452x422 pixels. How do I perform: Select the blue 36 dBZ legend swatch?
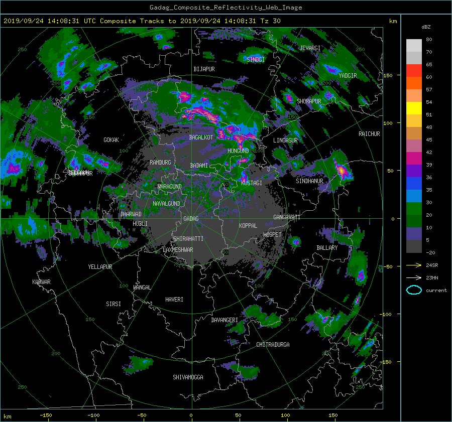[x=414, y=183]
